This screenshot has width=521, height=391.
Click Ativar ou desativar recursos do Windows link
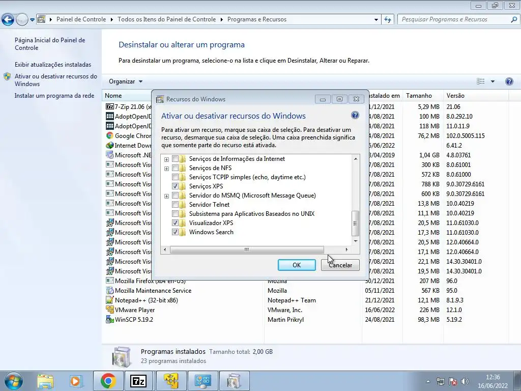[56, 80]
